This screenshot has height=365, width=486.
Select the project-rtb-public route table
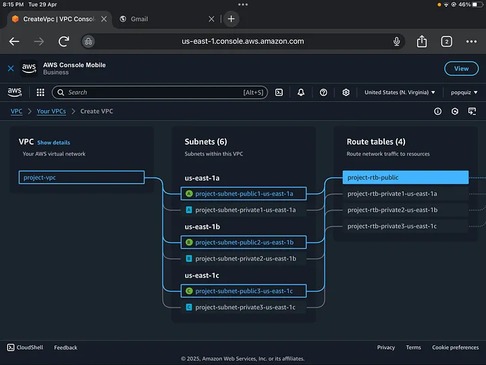[x=406, y=177]
